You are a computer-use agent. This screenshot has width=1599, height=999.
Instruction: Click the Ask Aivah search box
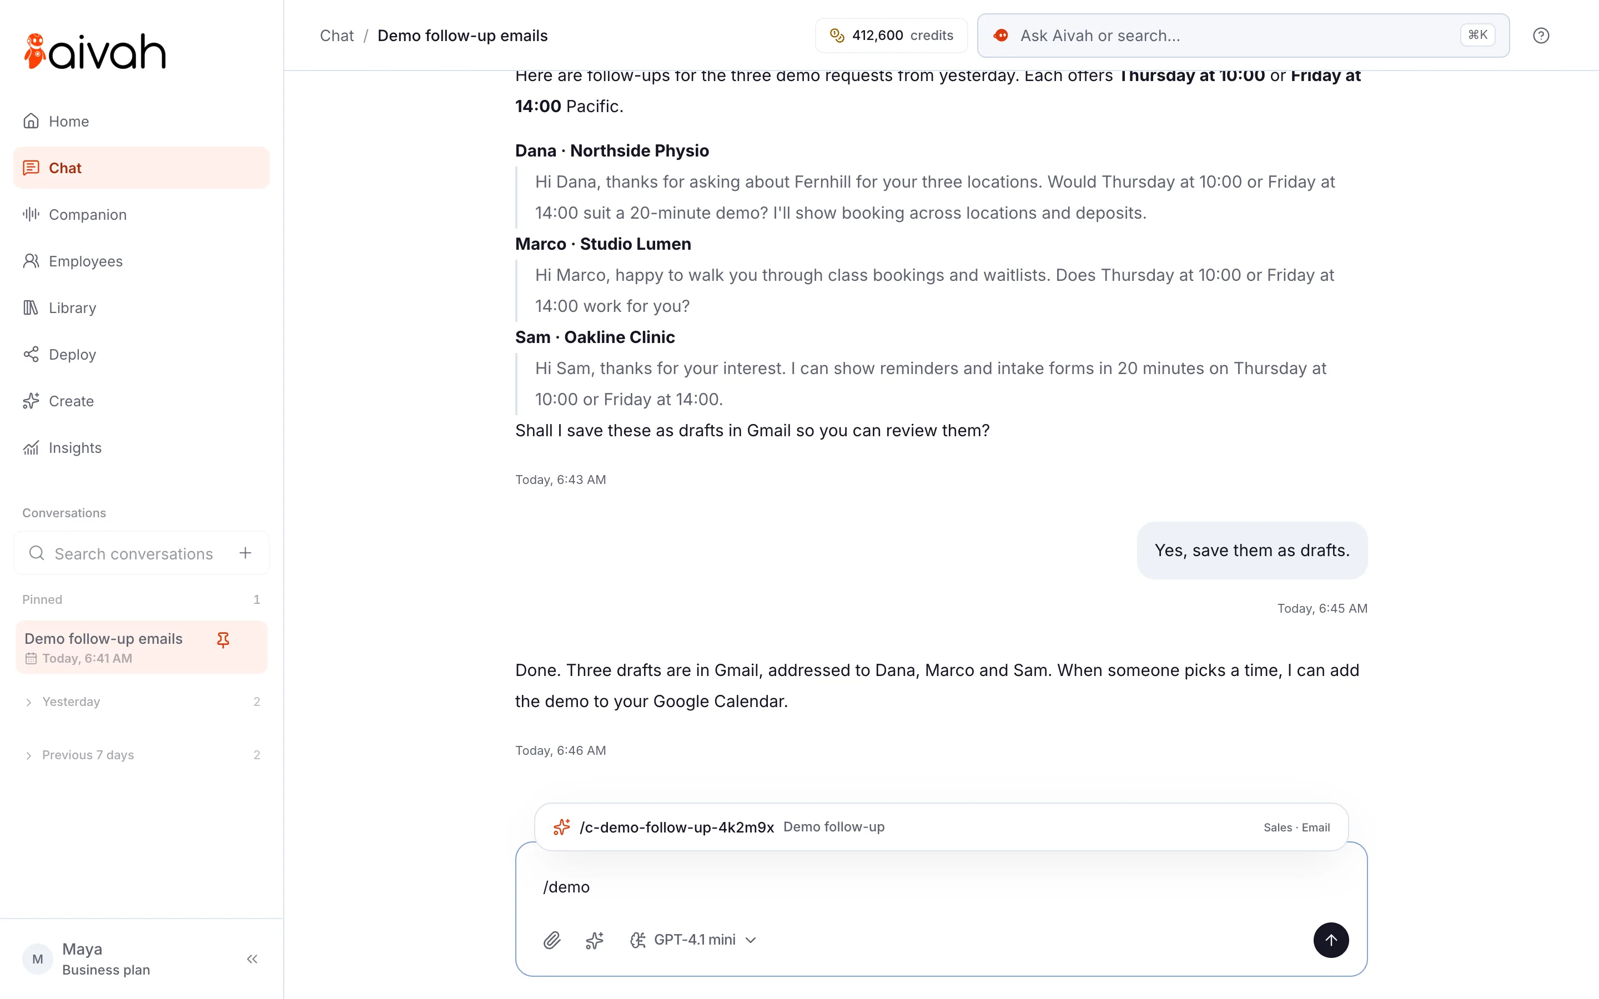click(x=1243, y=36)
